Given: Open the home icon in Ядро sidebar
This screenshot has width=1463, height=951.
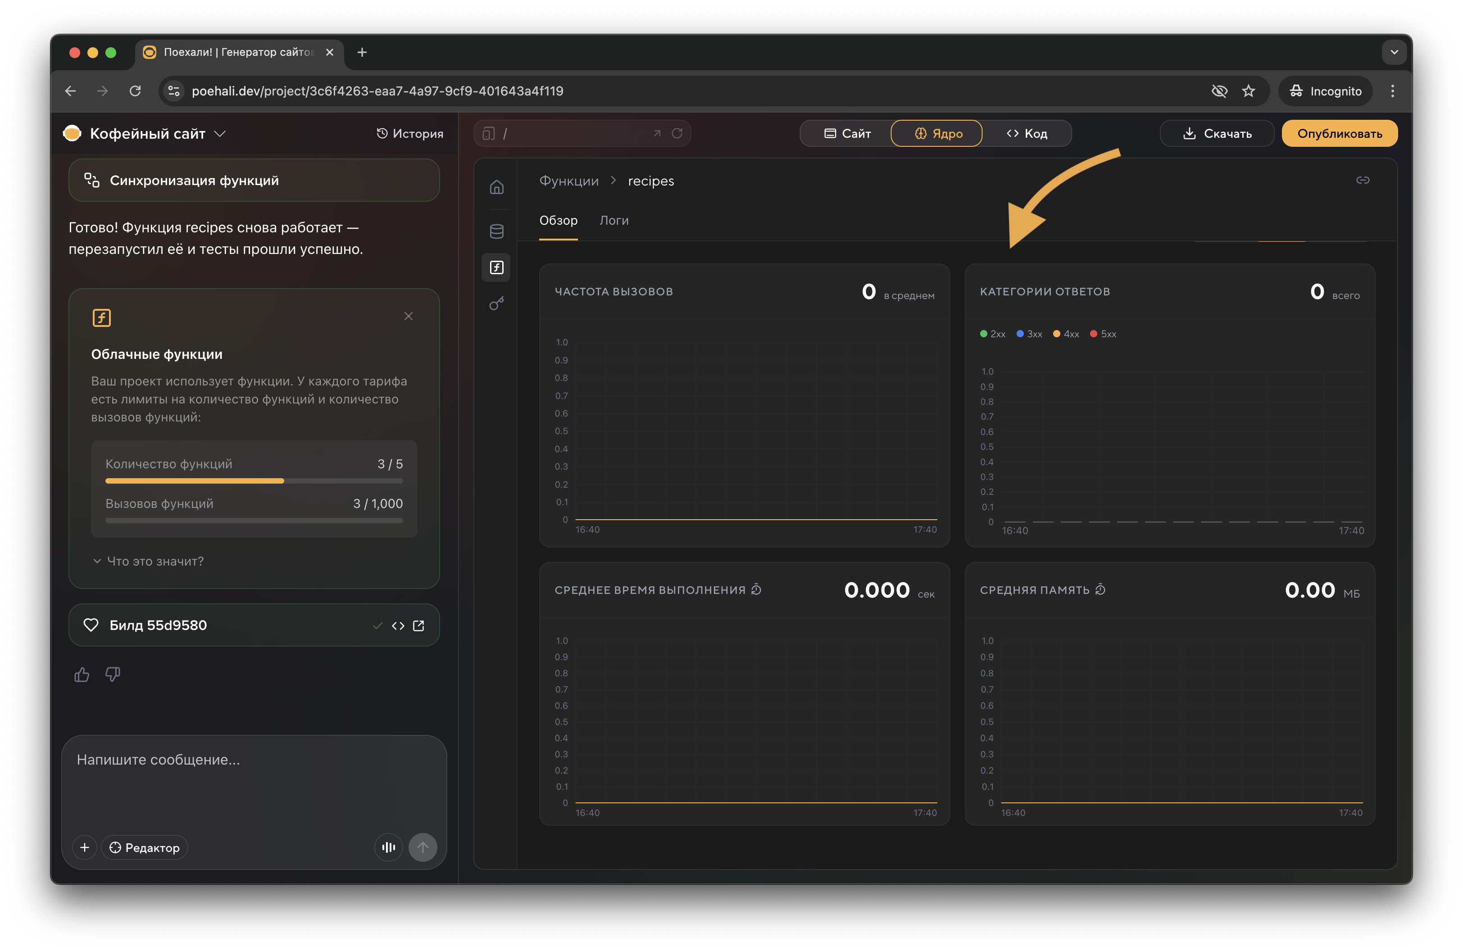Looking at the screenshot, I should pos(497,187).
